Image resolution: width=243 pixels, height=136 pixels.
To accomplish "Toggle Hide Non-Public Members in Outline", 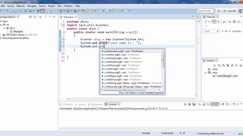I will [236, 65].
